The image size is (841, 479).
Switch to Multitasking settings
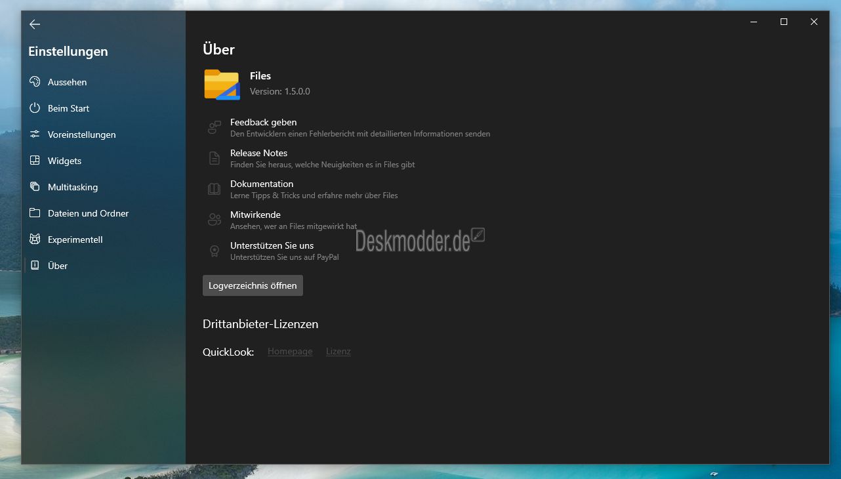[104, 187]
